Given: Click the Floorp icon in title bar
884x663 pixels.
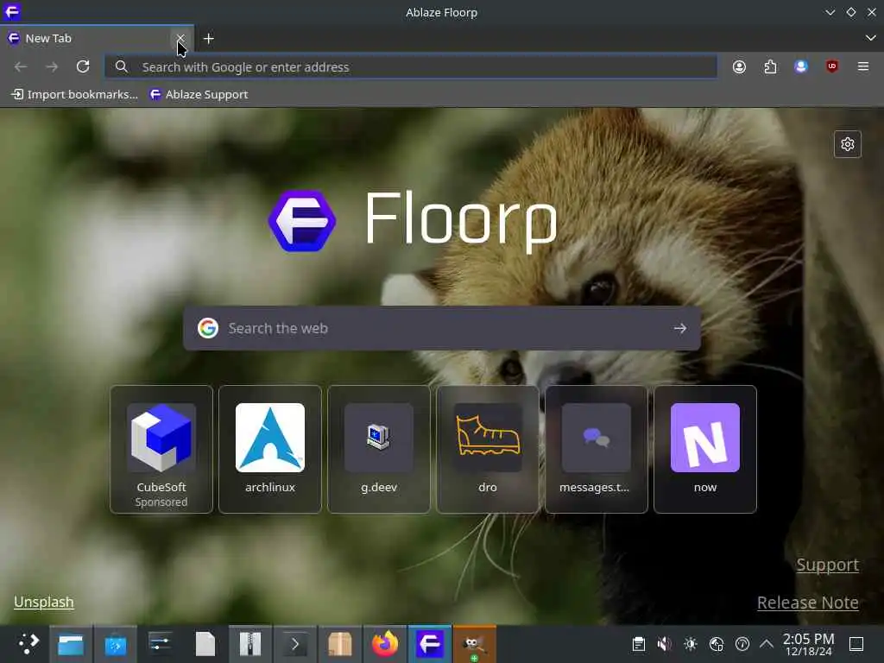Looking at the screenshot, I should (x=12, y=12).
